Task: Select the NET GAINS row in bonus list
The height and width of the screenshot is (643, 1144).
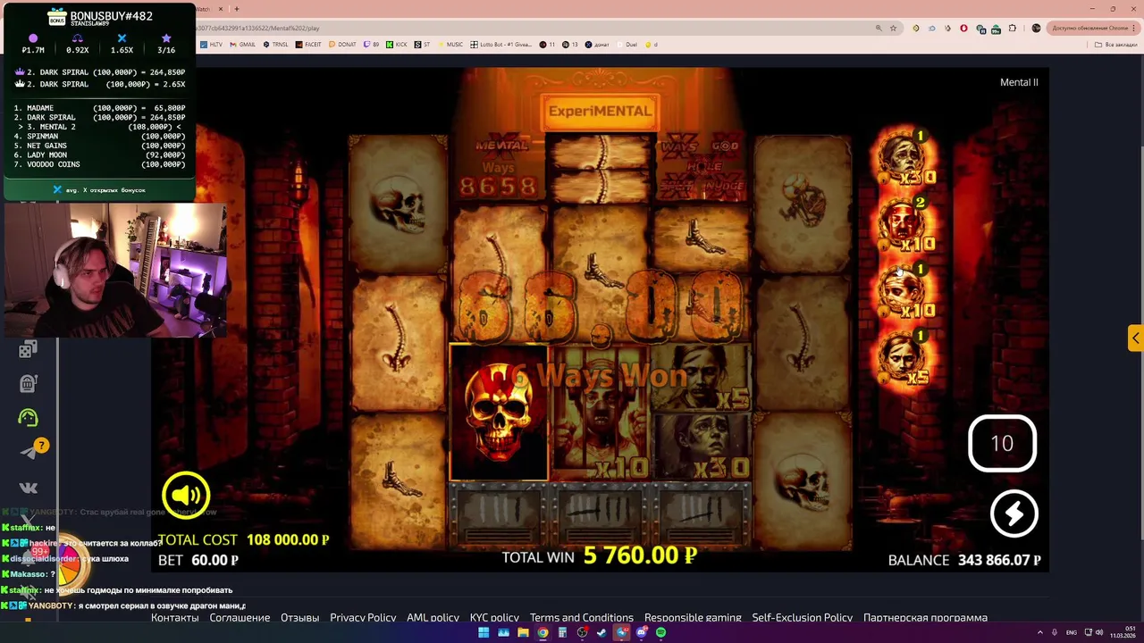Action: (x=99, y=146)
